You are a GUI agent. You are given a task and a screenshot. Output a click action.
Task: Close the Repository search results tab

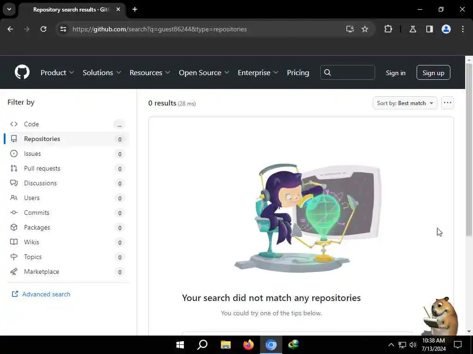click(118, 9)
